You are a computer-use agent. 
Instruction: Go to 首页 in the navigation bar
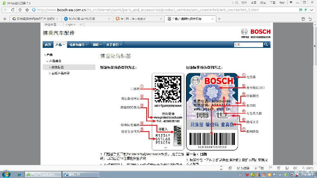48,45
